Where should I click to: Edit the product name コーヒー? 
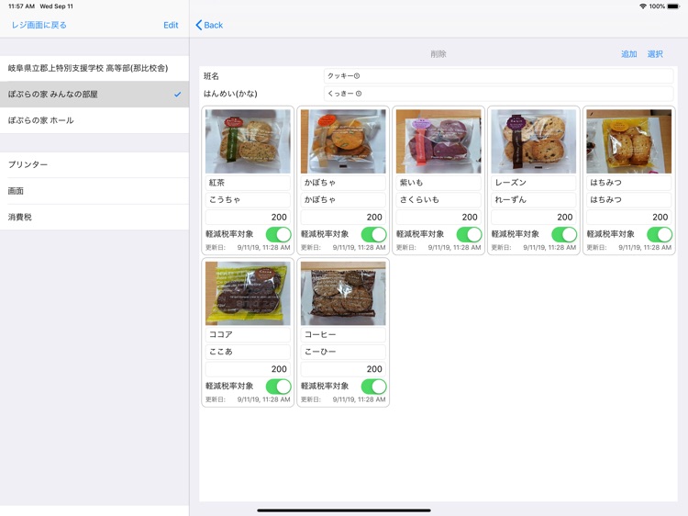click(343, 334)
